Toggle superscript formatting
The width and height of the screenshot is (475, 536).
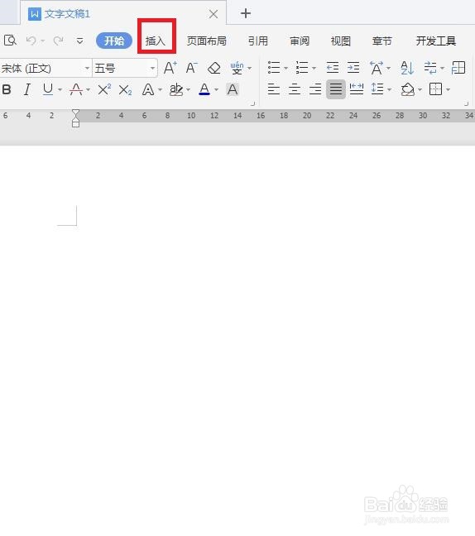[x=104, y=89]
